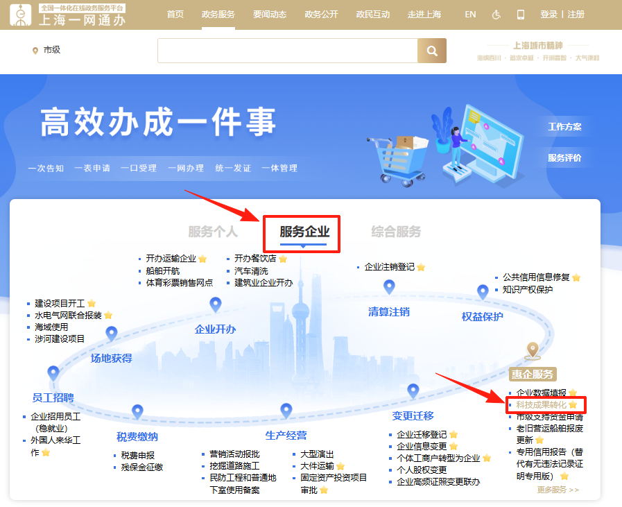Viewport: 622px width, 507px height.
Task: Select the accessibility (无障碍) icon in header
Action: click(496, 14)
